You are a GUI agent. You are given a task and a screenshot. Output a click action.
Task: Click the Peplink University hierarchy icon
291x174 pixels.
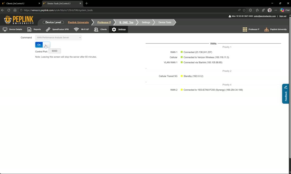click(x=266, y=30)
